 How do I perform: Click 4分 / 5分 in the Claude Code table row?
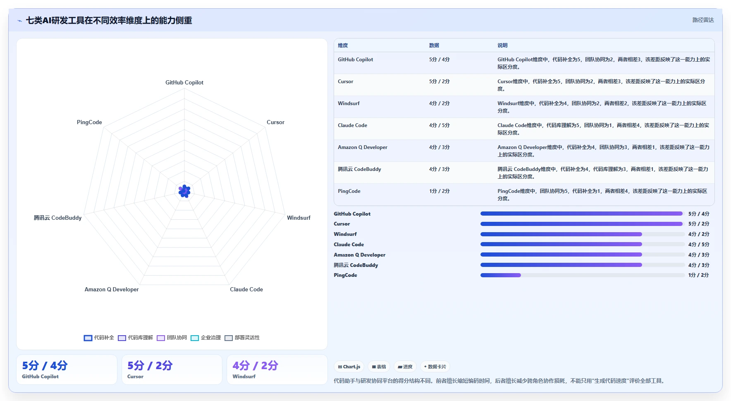(439, 125)
